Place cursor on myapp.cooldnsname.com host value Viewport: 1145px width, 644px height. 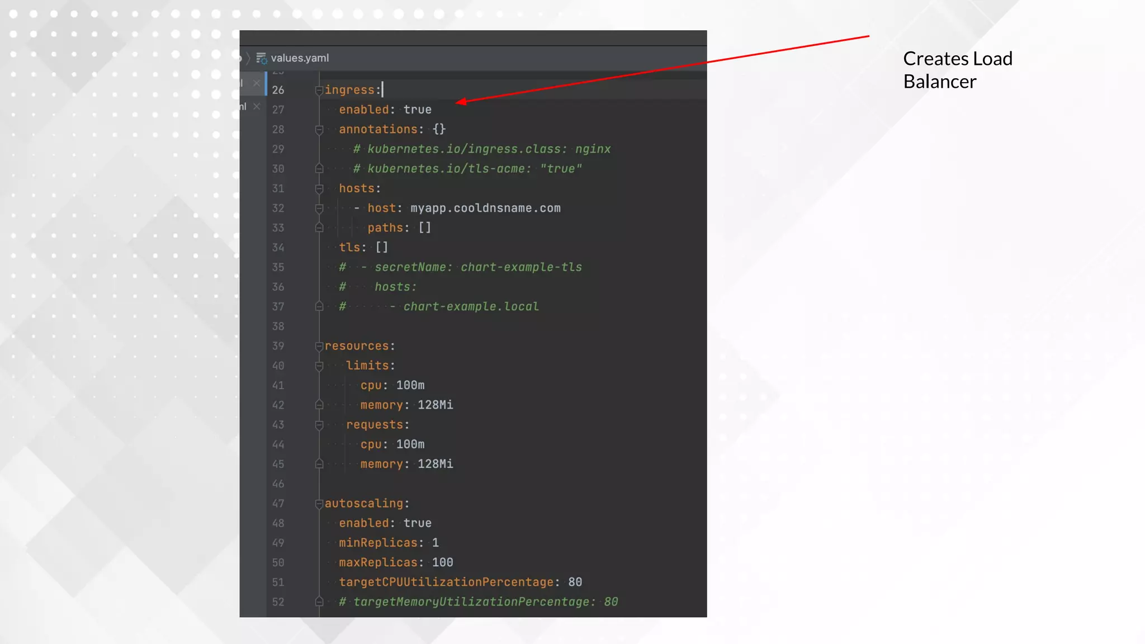click(x=485, y=208)
